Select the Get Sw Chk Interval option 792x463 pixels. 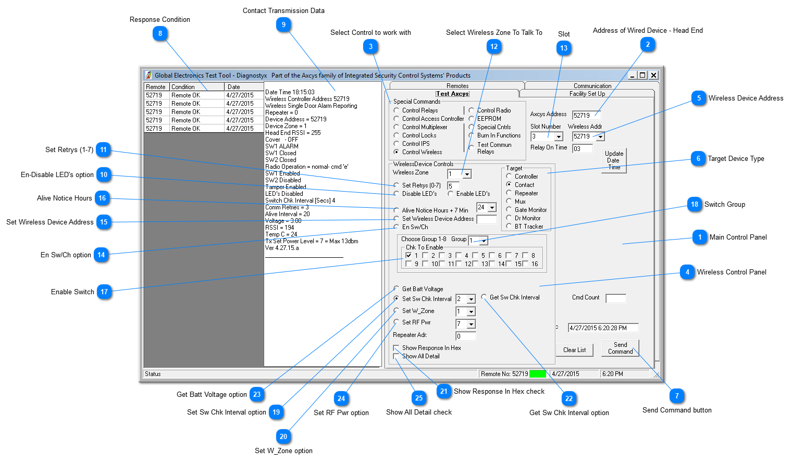tap(484, 297)
